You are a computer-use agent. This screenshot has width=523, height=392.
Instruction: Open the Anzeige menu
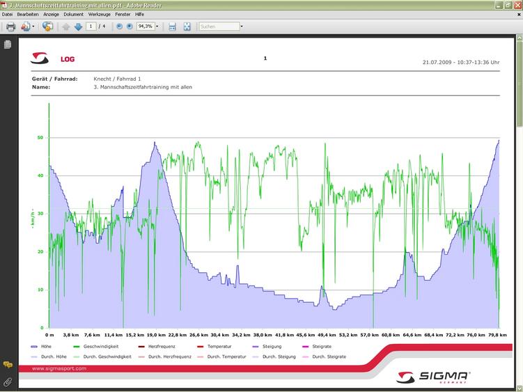(x=52, y=14)
